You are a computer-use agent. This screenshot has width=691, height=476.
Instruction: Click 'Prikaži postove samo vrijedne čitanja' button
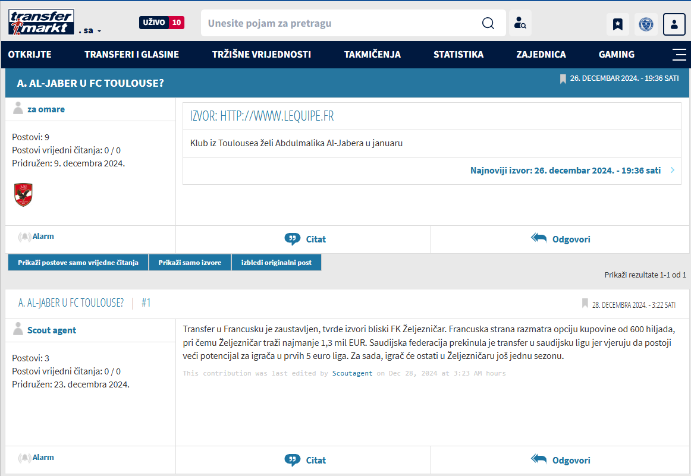pos(78,263)
